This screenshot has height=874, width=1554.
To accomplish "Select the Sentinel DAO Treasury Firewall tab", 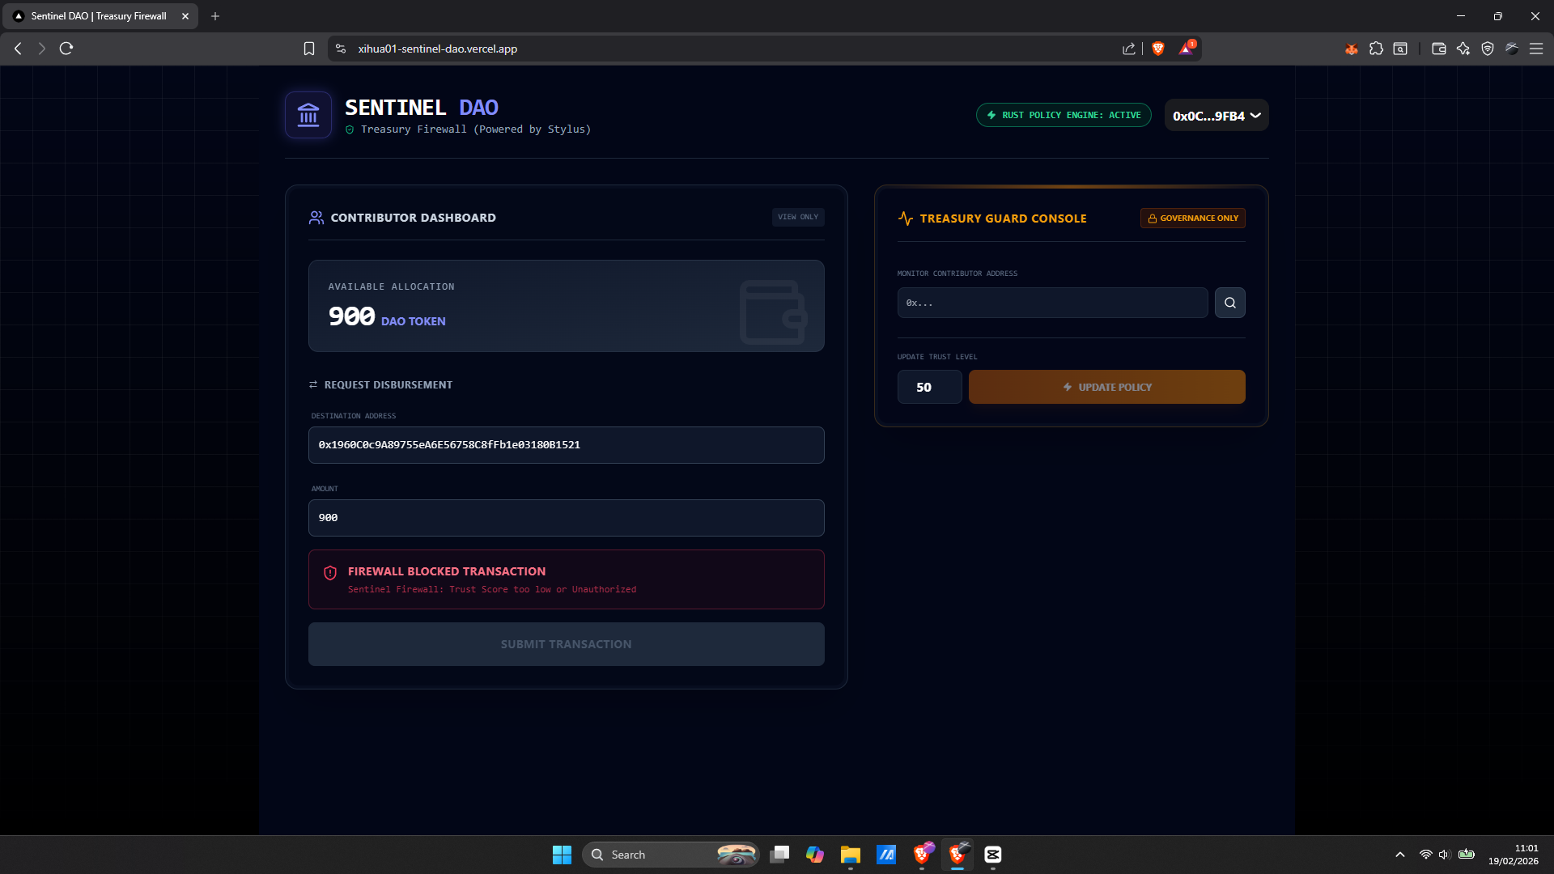I will pyautogui.click(x=99, y=16).
